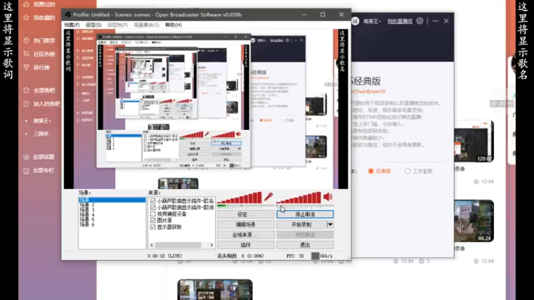Open 加入的鱼吧 in the left sidebar
Screen dimensions: 534x300
coord(41,104)
